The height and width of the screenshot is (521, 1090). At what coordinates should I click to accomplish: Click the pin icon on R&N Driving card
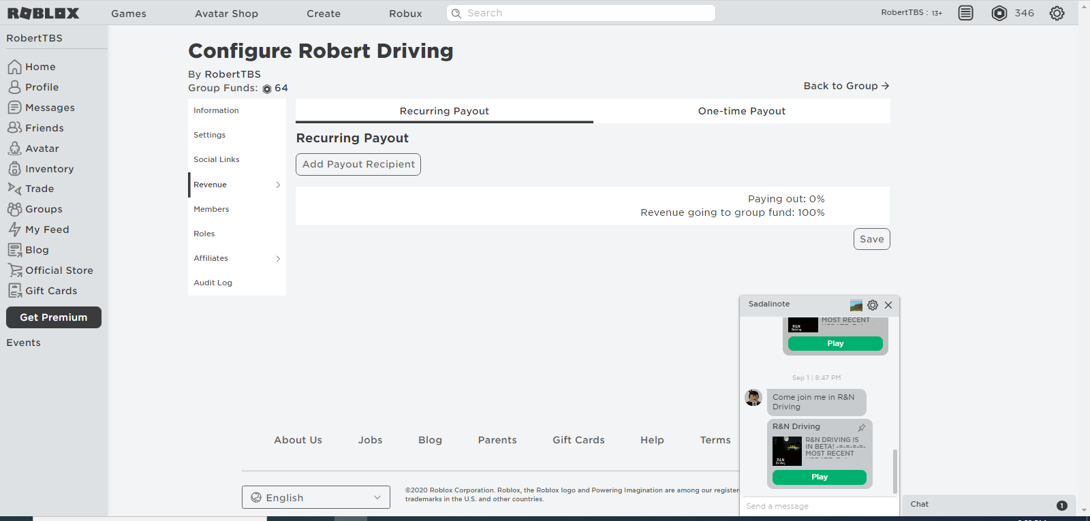pos(862,428)
